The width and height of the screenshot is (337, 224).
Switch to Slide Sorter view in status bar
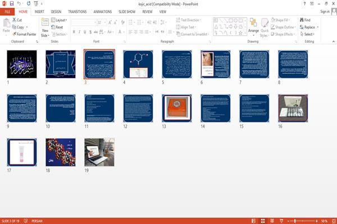263,221
